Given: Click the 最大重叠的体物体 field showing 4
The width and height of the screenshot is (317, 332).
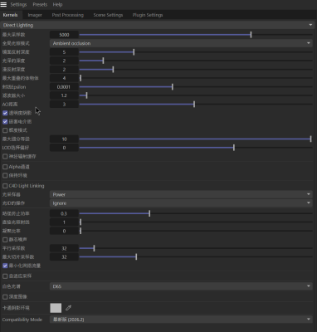Looking at the screenshot, I should coord(64,78).
